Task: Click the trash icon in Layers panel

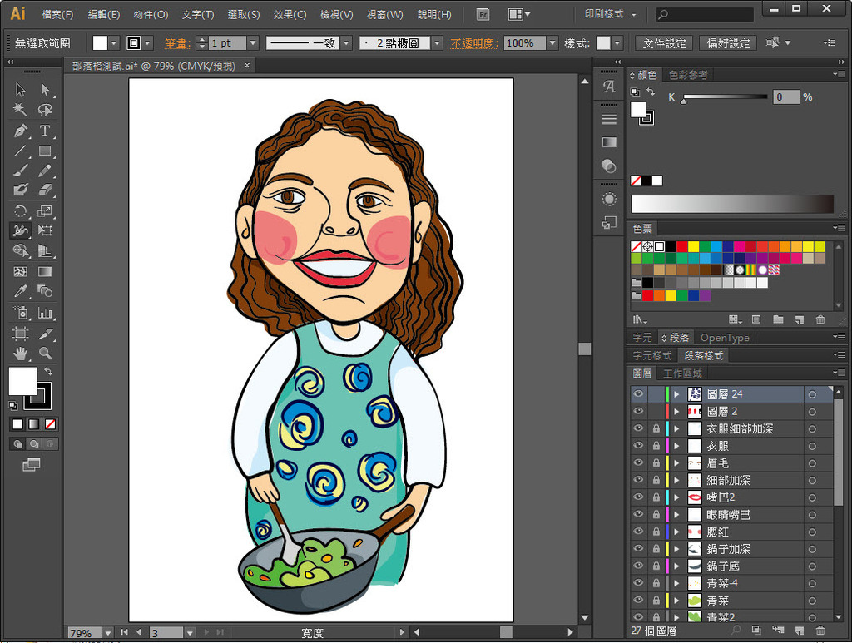Action: 820,631
